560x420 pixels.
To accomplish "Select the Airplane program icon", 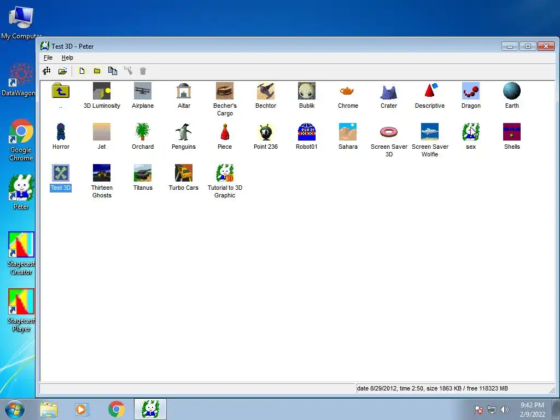I will tap(143, 91).
